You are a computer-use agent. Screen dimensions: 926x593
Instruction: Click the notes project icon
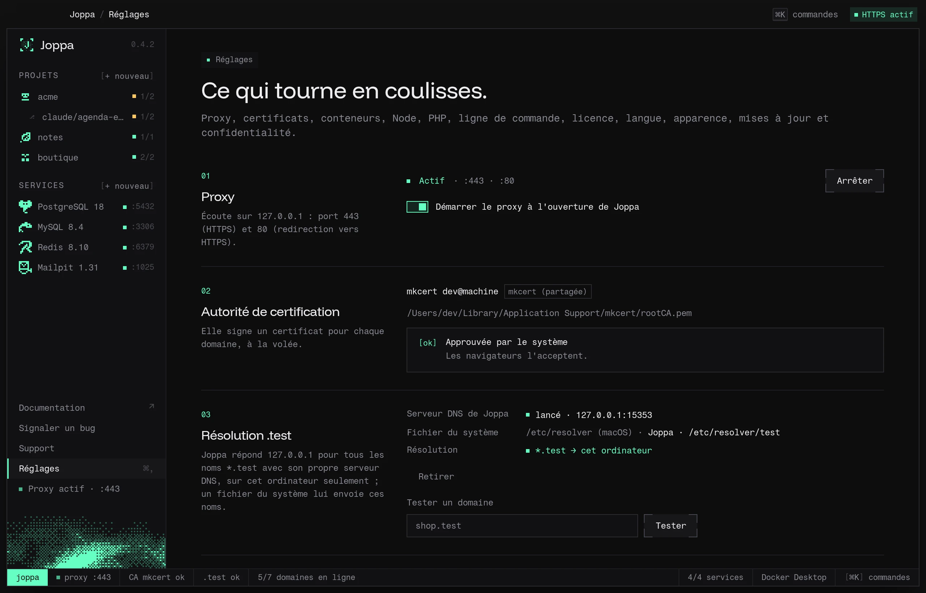25,137
